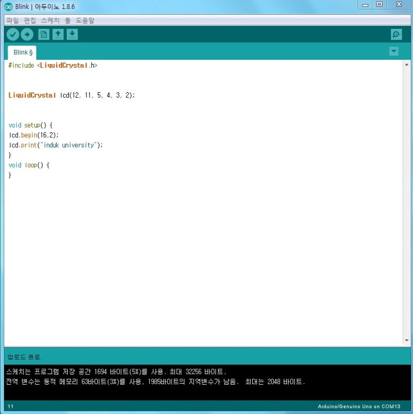Click the LiquidCrystal lcd(12, 11, 5, 4, 3, 2) line
This screenshot has height=414, width=413.
click(x=72, y=95)
